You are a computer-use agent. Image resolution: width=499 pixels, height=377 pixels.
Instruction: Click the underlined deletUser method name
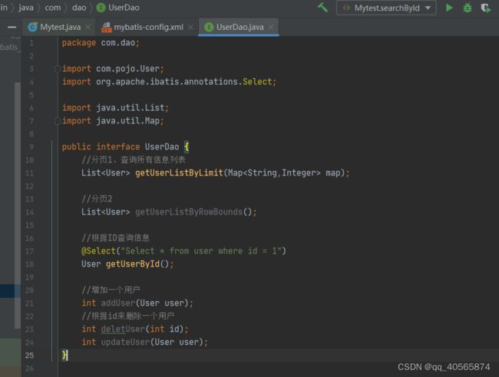(123, 329)
